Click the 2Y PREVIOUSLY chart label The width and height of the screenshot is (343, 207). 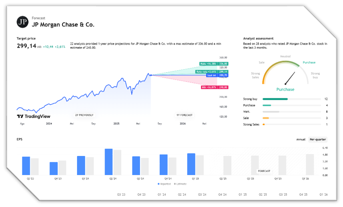coord(84,115)
